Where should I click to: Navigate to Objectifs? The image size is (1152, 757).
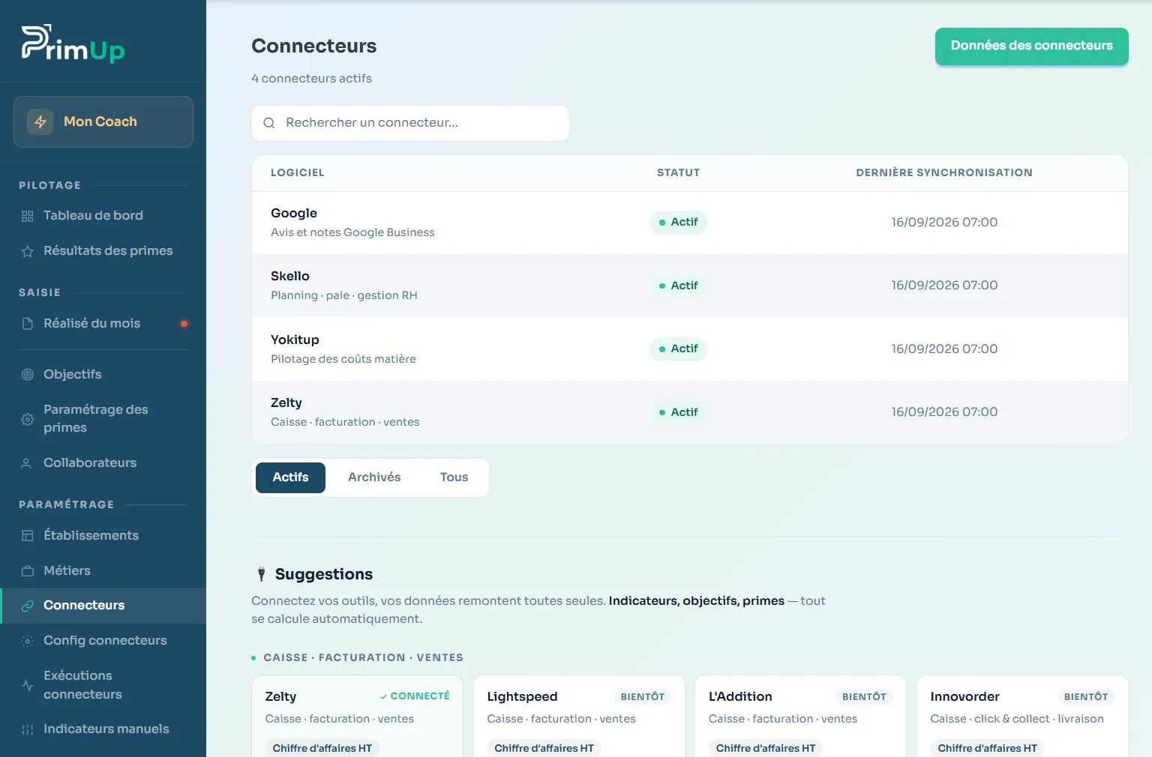[x=103, y=375]
